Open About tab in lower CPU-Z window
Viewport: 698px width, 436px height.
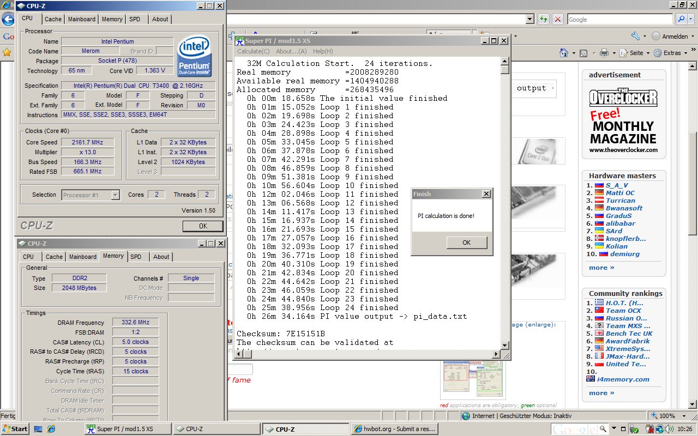point(161,257)
